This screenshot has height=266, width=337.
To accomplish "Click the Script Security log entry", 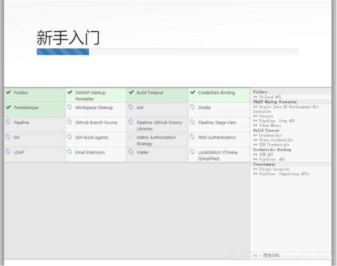I will (271, 169).
